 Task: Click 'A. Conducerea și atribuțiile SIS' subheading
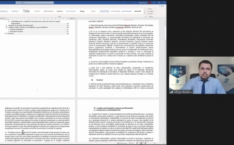click(107, 110)
